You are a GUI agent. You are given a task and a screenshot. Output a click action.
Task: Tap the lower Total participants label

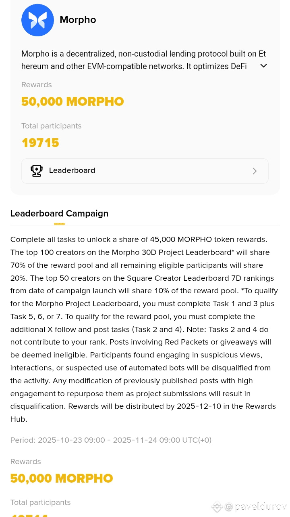click(41, 502)
